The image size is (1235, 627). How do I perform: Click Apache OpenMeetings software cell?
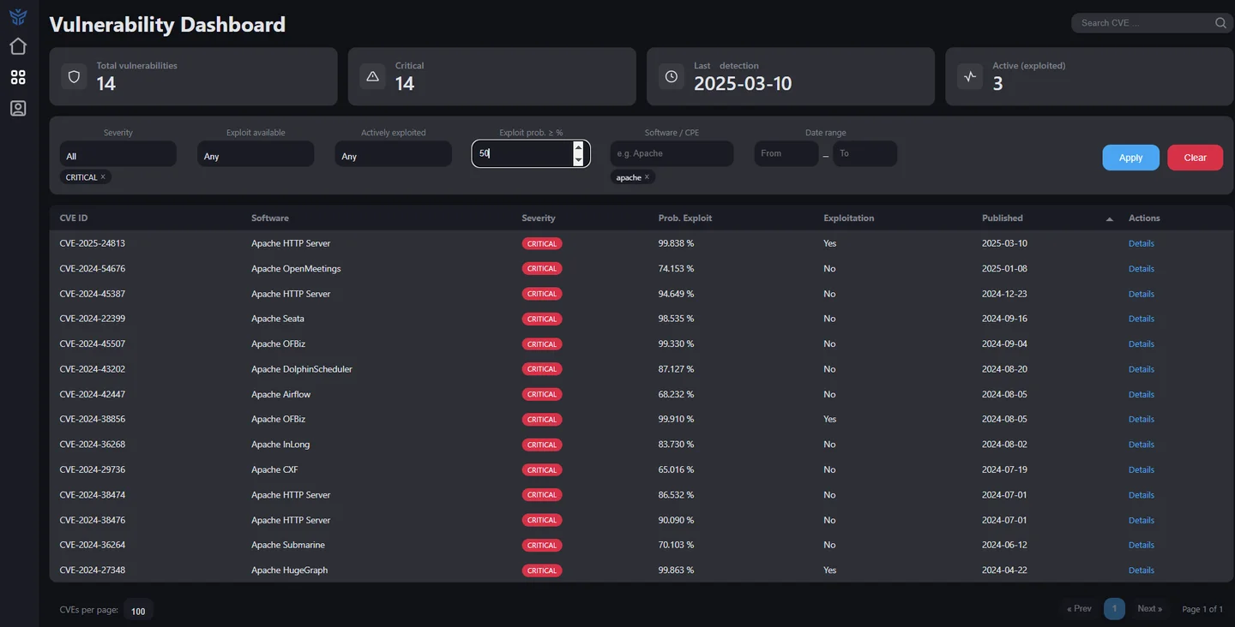coord(296,269)
